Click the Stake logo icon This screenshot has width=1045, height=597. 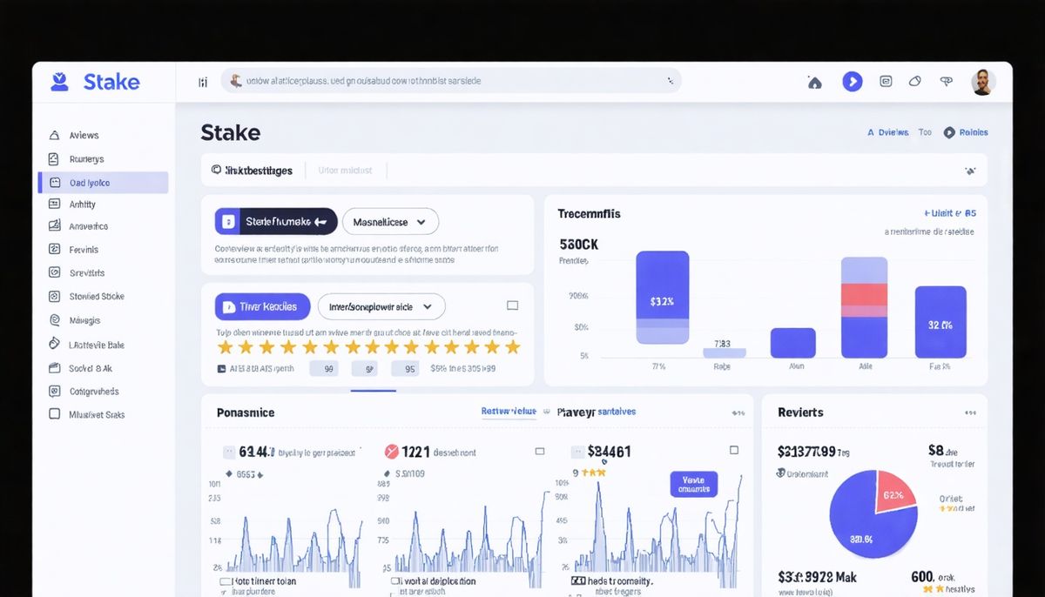pos(59,82)
